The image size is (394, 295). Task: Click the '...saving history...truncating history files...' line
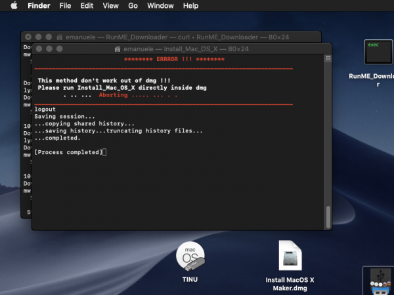tap(118, 130)
